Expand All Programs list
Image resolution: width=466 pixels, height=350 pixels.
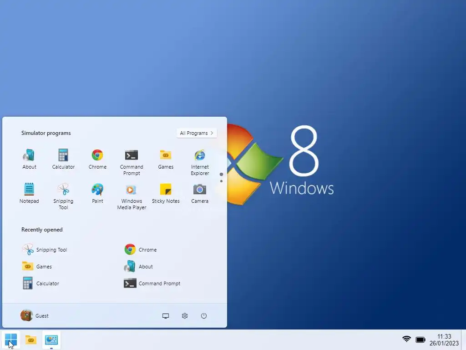click(x=197, y=133)
